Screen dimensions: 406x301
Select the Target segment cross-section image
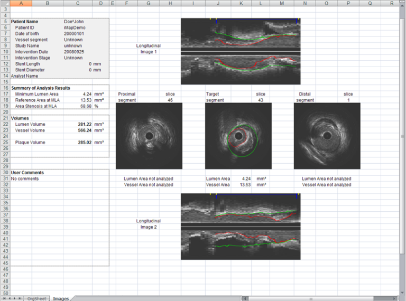(238, 136)
